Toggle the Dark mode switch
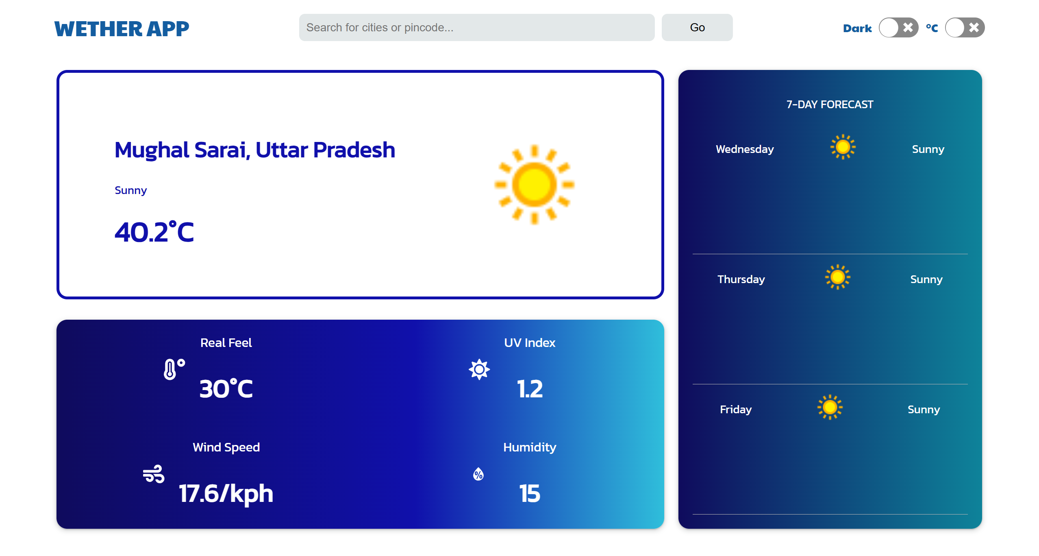 (898, 28)
